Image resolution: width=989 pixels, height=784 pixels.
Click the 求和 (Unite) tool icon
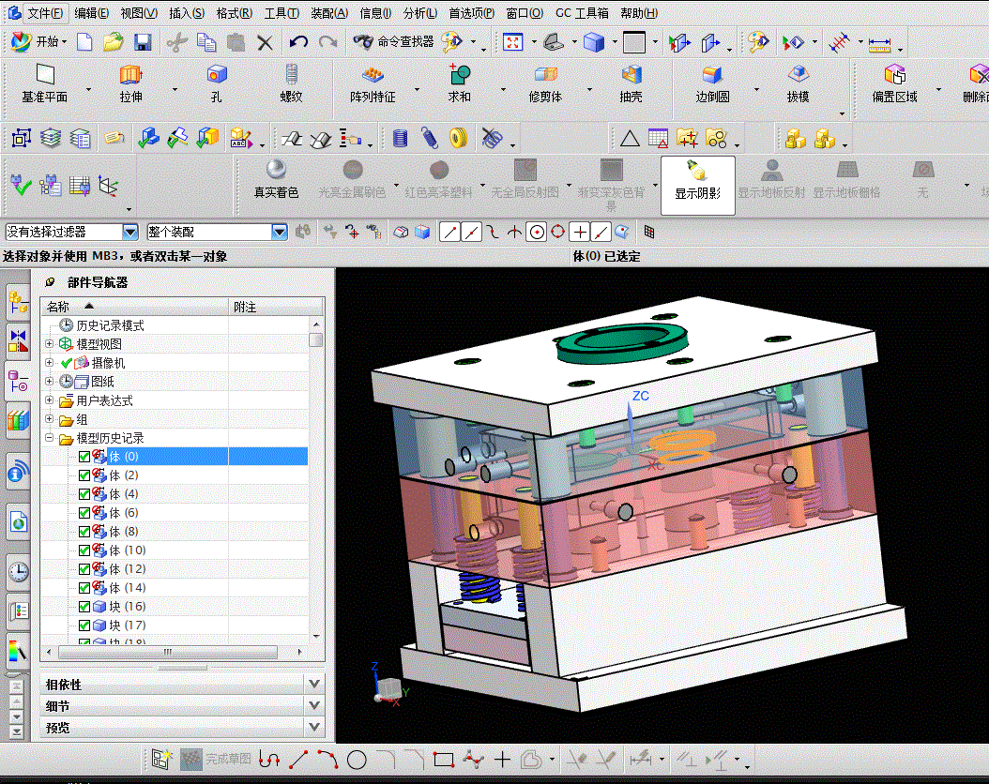point(459,75)
